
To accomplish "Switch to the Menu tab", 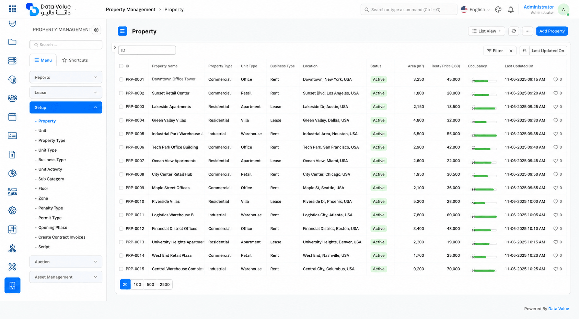I will (43, 60).
